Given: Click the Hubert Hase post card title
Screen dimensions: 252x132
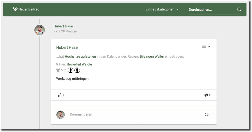Looking at the screenshot, I should (67, 47).
